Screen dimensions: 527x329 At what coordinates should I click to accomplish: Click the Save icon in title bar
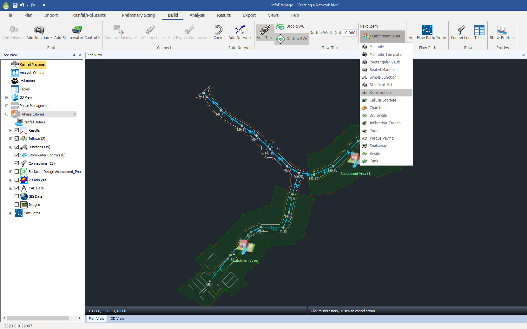[15, 5]
